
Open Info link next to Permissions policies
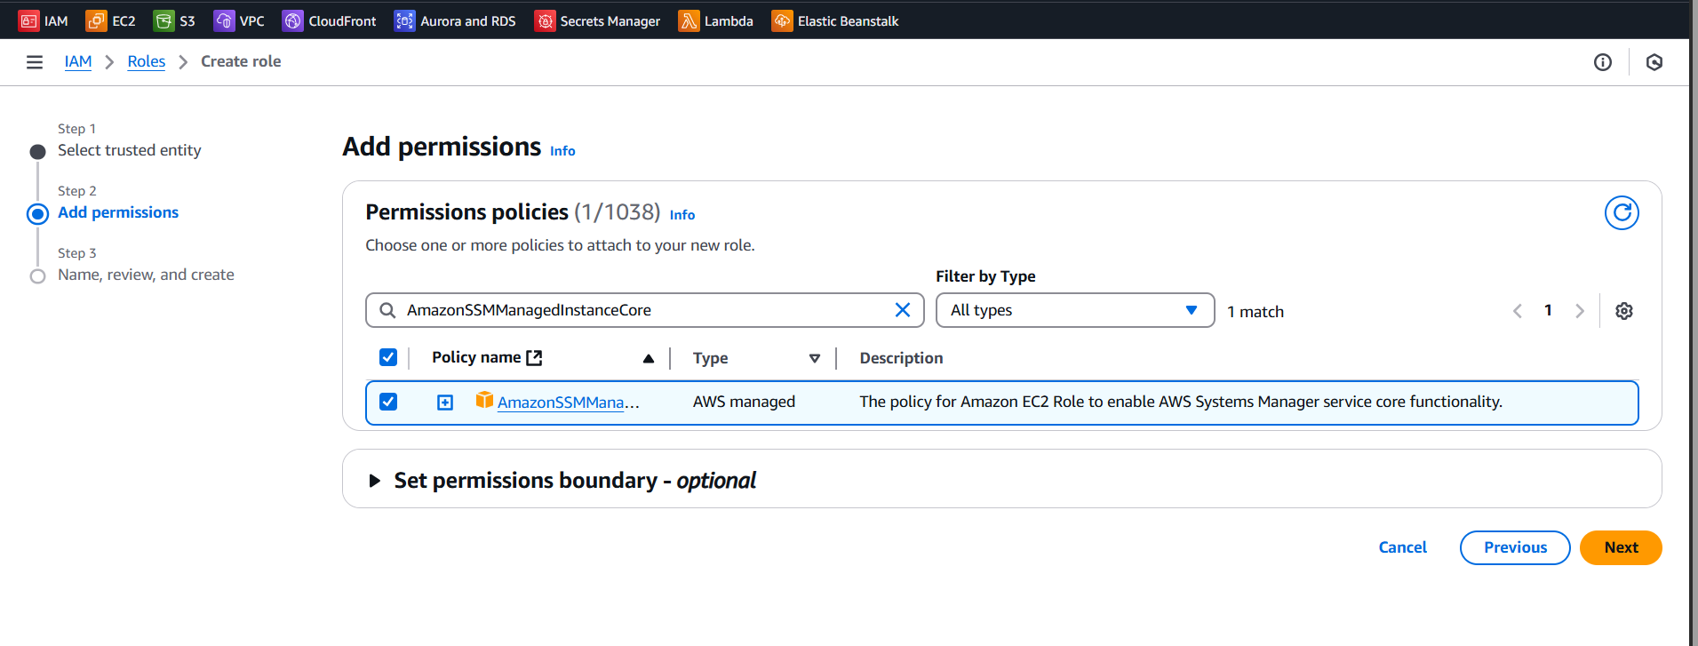[x=682, y=215]
